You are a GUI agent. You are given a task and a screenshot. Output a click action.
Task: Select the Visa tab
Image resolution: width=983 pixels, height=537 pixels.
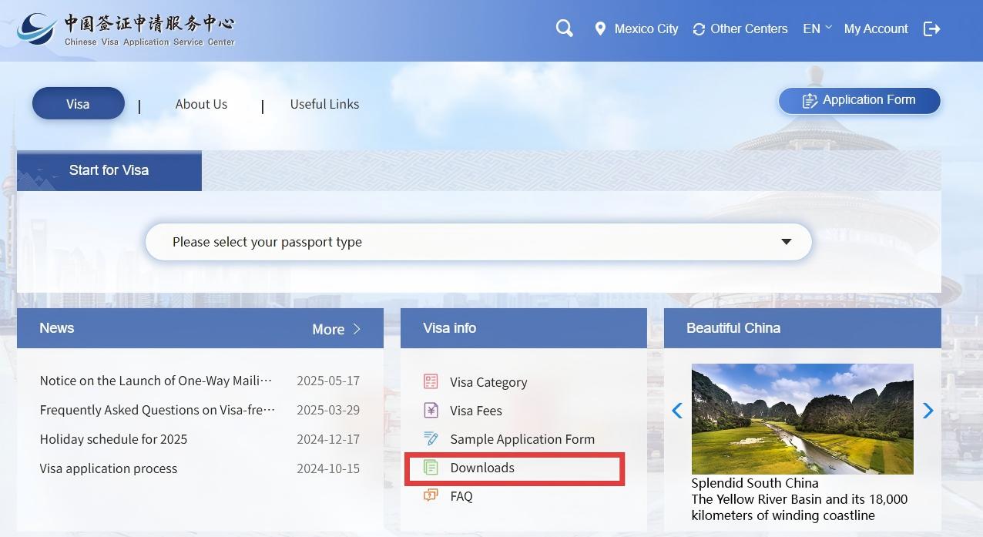78,104
